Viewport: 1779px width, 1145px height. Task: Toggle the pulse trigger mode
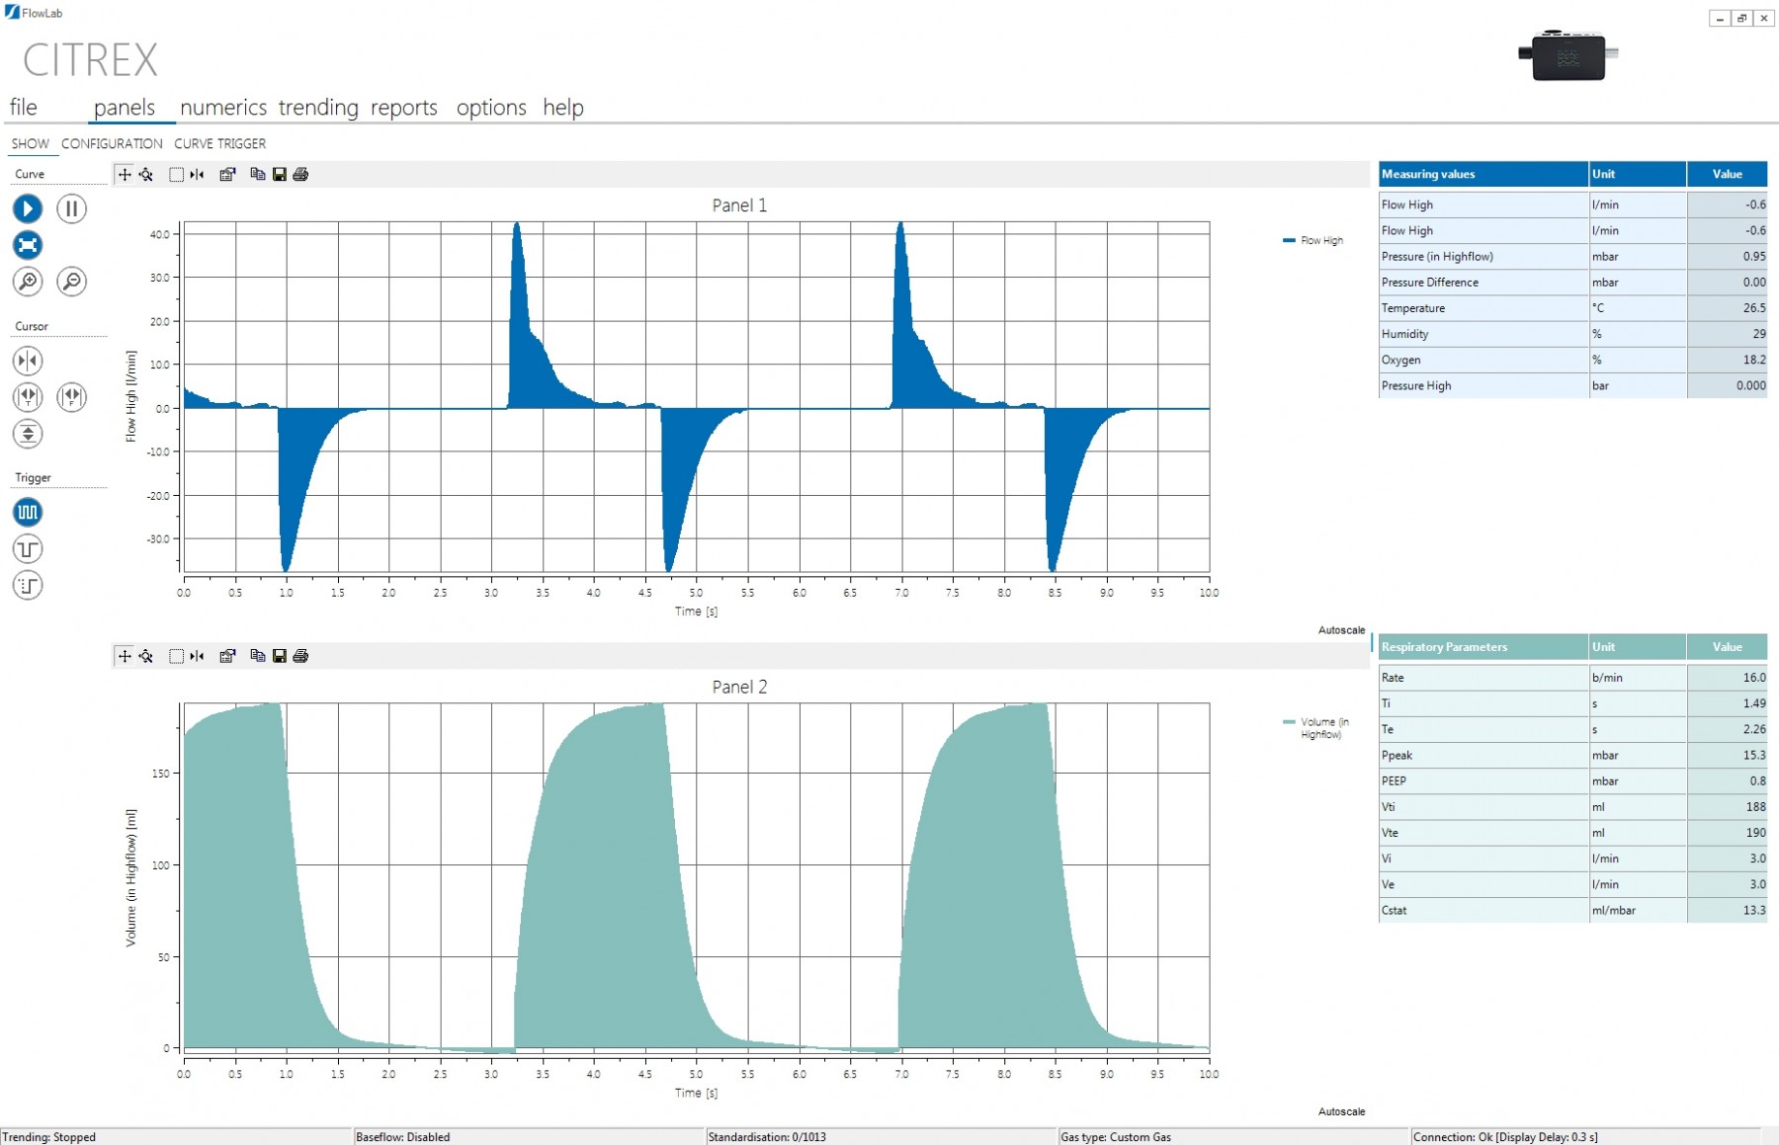click(x=28, y=512)
